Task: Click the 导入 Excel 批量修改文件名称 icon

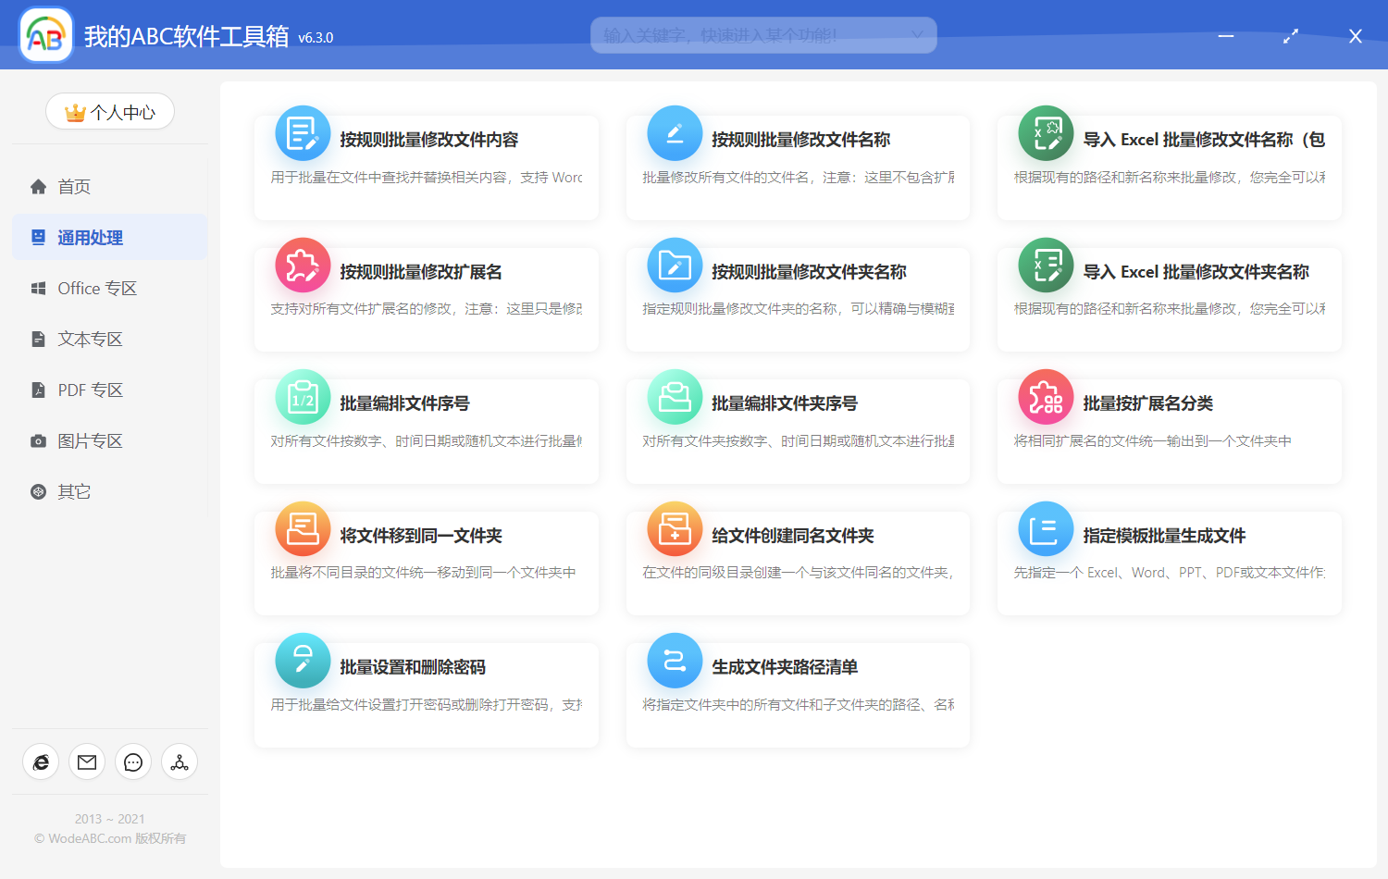Action: click(1045, 133)
